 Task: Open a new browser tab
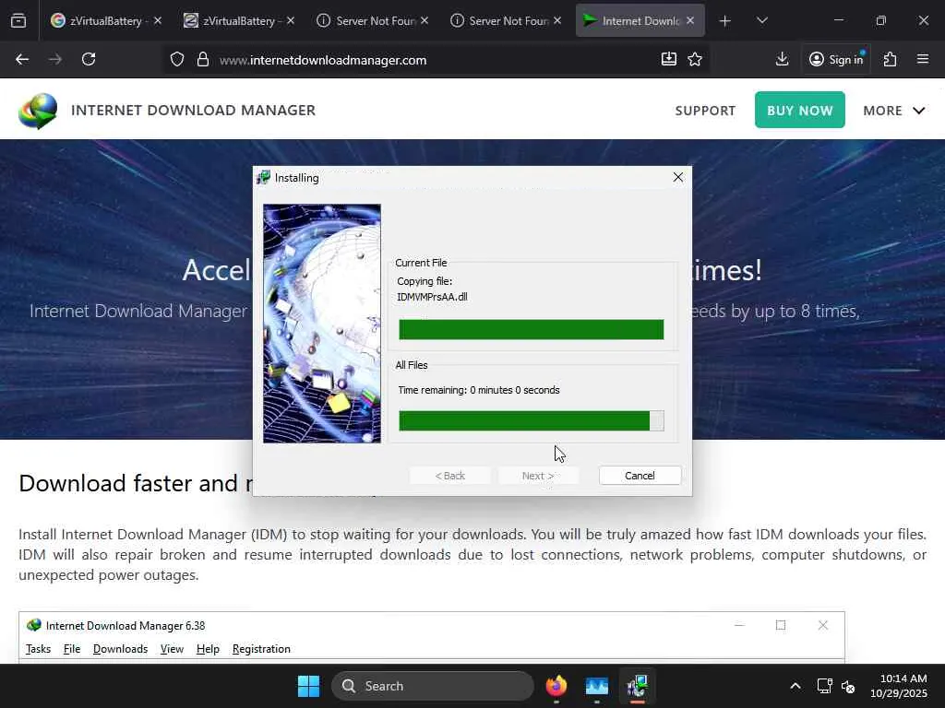pyautogui.click(x=725, y=21)
